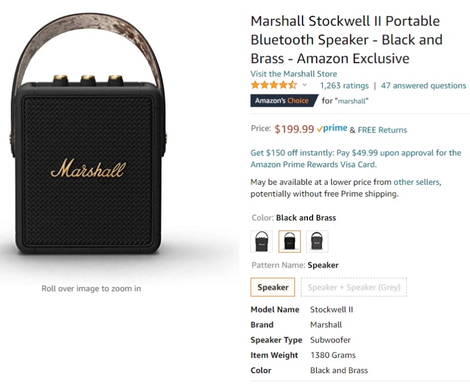Click the prime logo icon

pos(332,128)
